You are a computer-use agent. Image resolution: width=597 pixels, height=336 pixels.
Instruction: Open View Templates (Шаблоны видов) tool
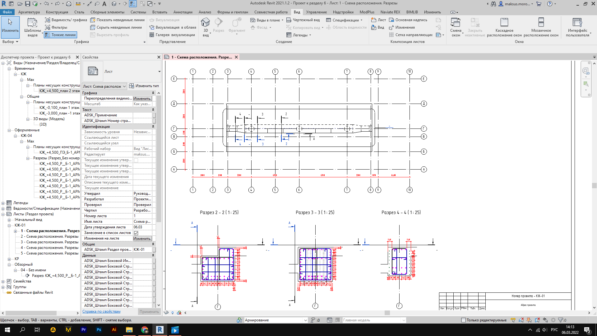click(x=32, y=27)
